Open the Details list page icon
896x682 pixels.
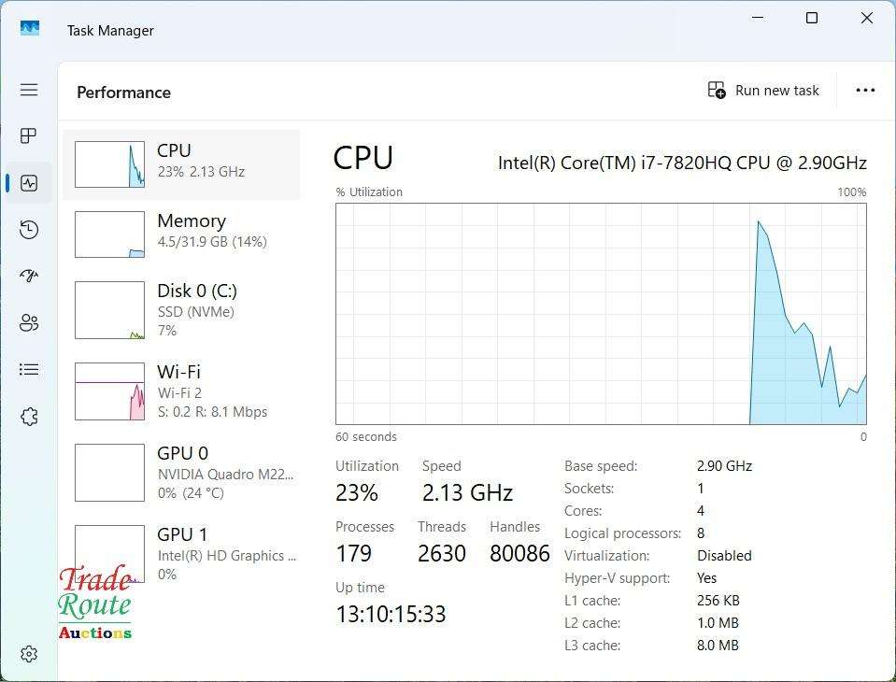pos(29,370)
